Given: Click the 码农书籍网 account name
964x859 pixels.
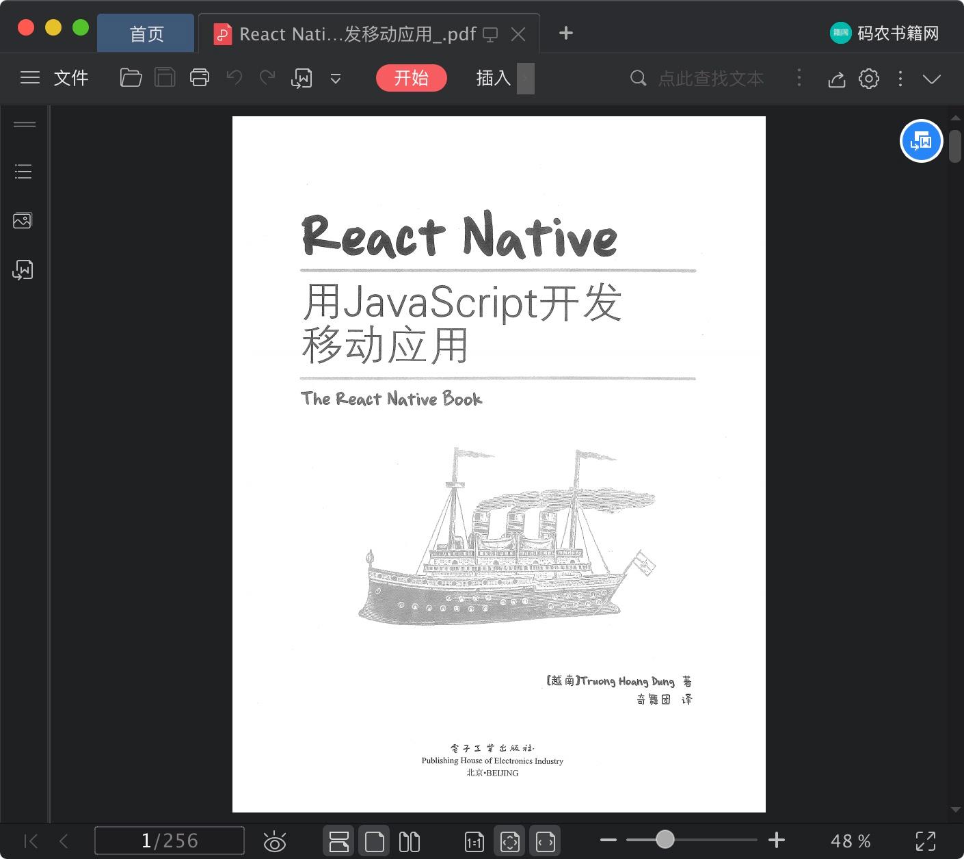Looking at the screenshot, I should (898, 33).
